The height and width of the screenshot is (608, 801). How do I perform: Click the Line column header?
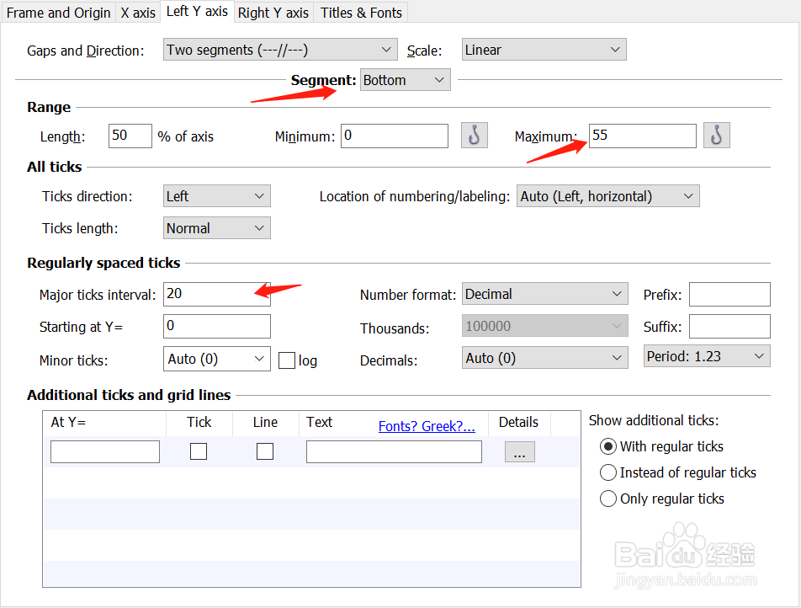tap(265, 423)
